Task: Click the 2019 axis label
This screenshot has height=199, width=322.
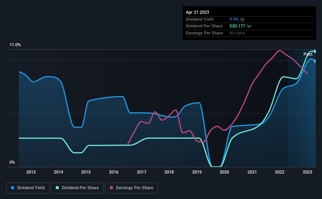Action: (x=197, y=172)
